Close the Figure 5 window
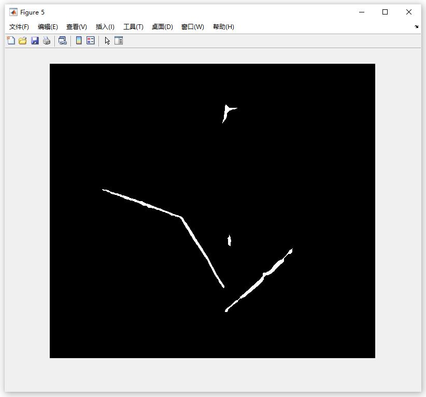This screenshot has width=426, height=397. 408,12
